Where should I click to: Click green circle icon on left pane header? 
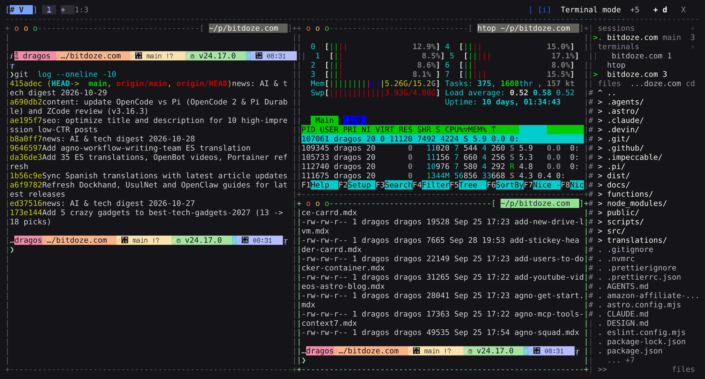[35, 28]
